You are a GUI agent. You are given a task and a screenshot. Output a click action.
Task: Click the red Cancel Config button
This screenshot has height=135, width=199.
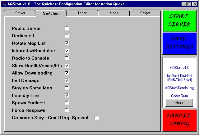pos(179,120)
